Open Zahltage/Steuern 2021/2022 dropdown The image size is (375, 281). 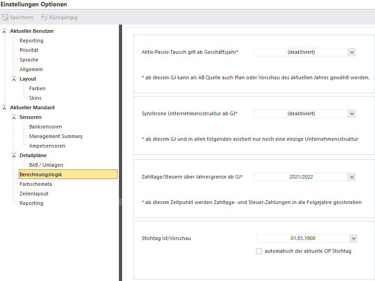351,177
